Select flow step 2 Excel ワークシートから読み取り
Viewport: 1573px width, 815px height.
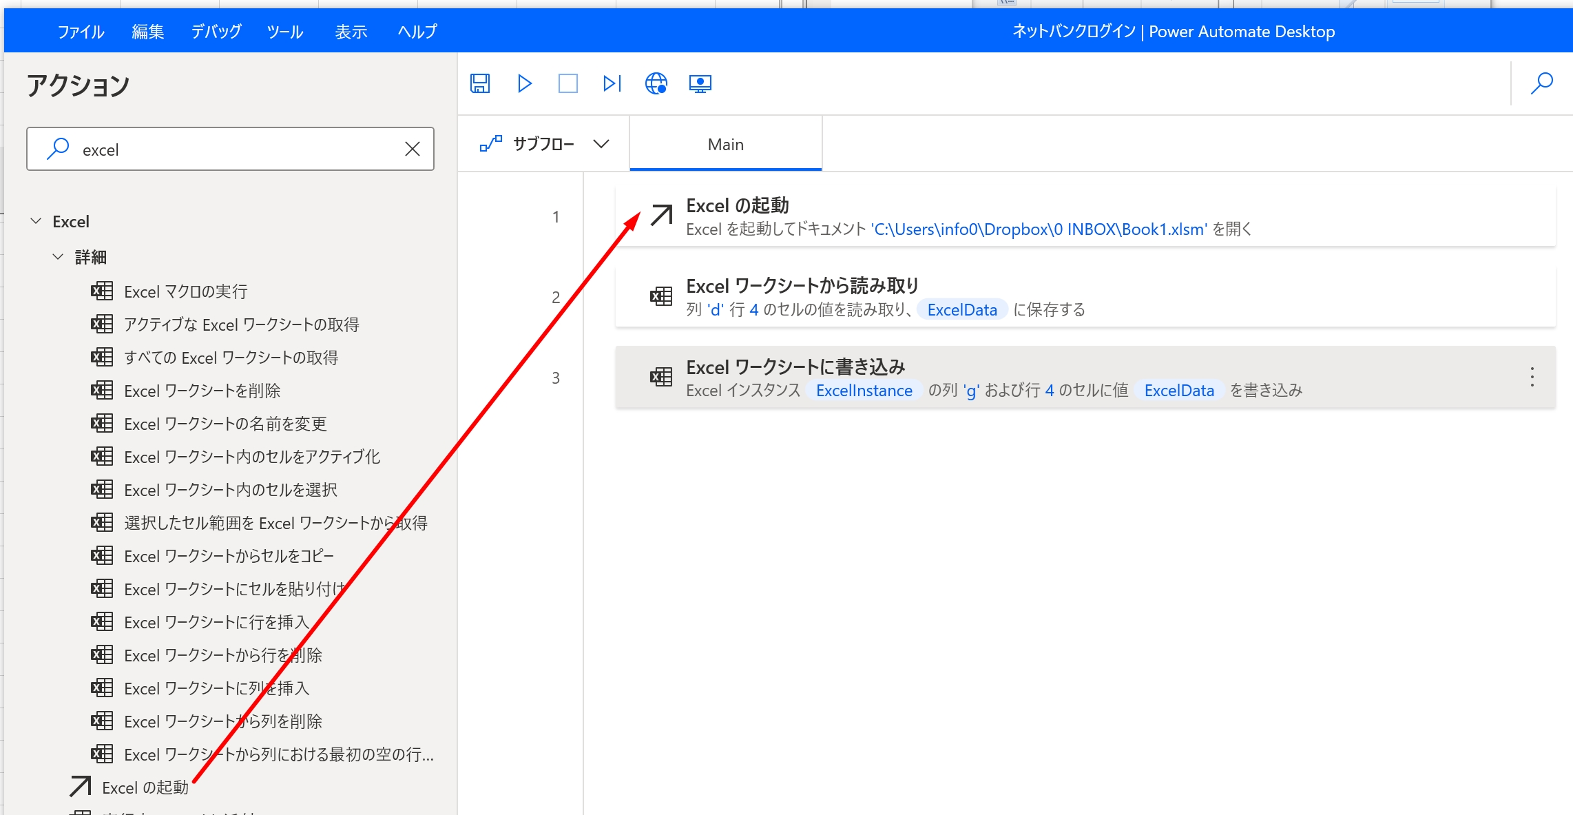coord(1085,297)
